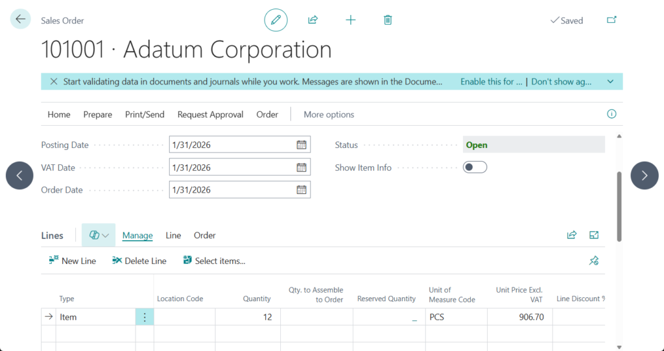664x351 pixels.
Task: Click the back arrow button
Action: [x=20, y=19]
